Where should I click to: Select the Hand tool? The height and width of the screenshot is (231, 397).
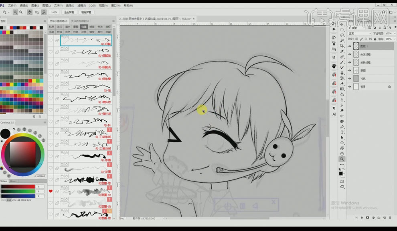click(342, 153)
